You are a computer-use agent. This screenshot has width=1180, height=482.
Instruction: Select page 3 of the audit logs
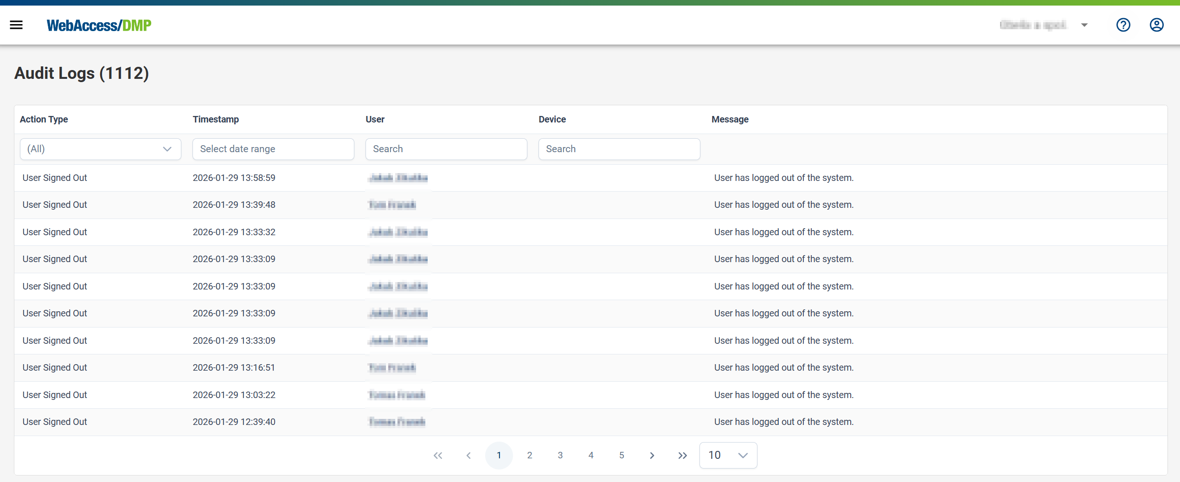click(x=560, y=455)
